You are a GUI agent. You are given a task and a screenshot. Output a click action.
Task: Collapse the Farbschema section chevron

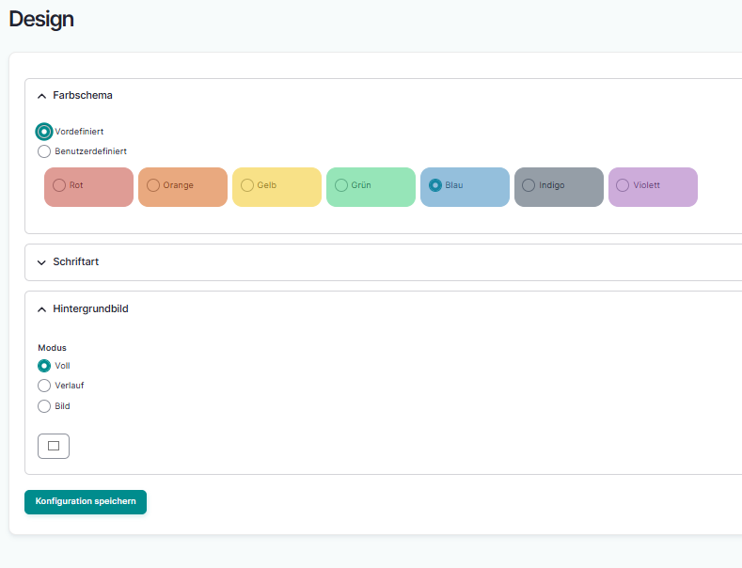click(x=41, y=96)
